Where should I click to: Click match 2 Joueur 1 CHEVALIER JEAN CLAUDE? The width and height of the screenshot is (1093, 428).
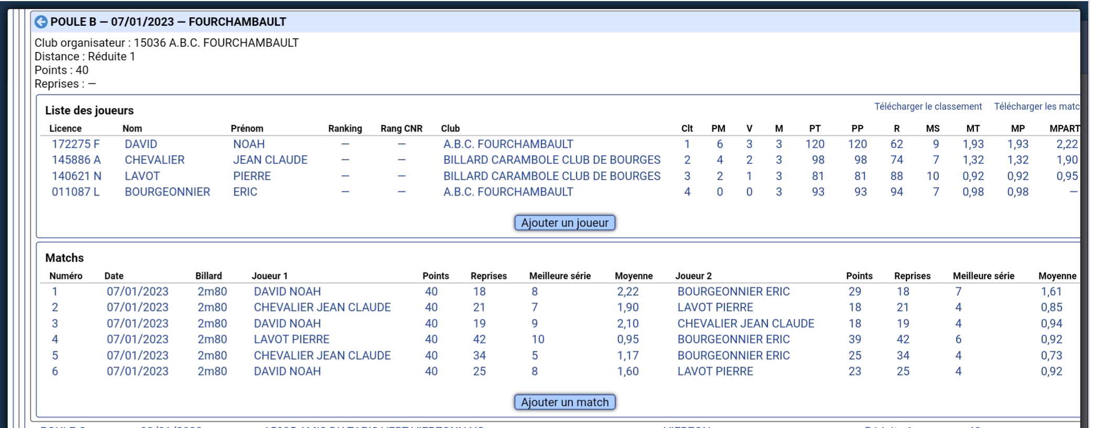tap(322, 307)
